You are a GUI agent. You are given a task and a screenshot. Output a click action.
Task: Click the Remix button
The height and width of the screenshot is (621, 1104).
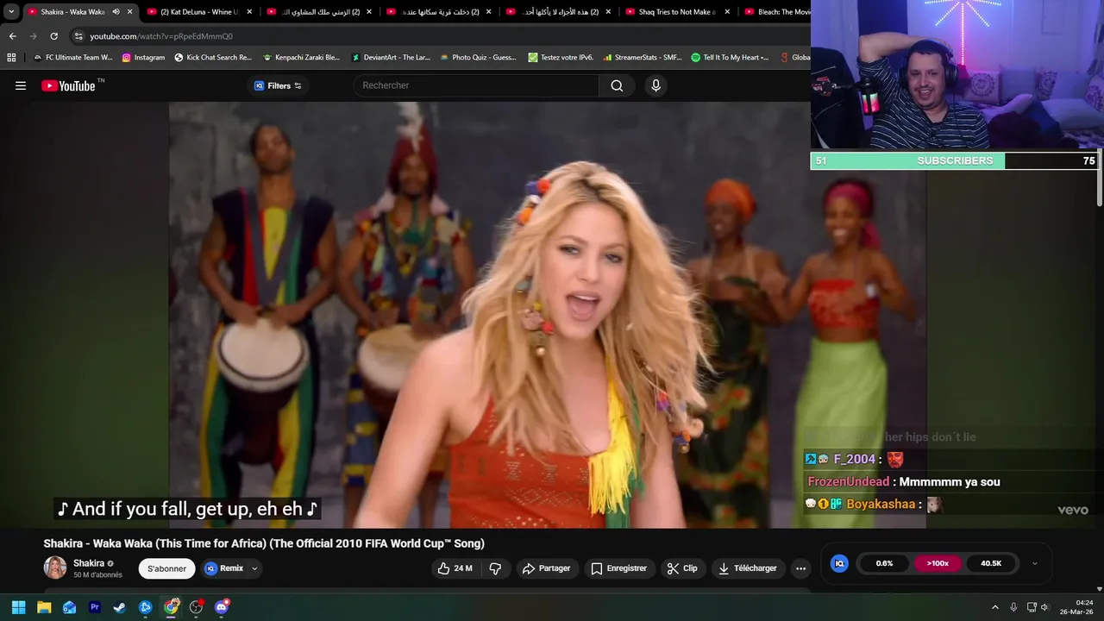[224, 568]
